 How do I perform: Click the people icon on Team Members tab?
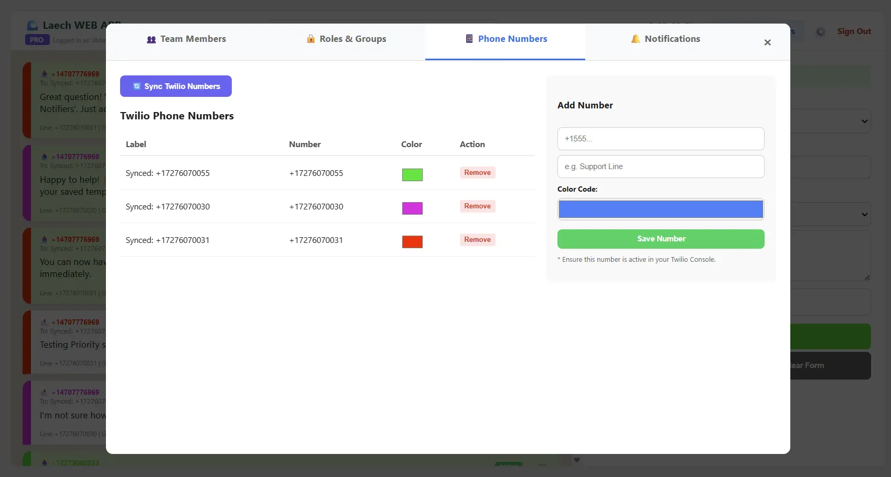pos(151,39)
